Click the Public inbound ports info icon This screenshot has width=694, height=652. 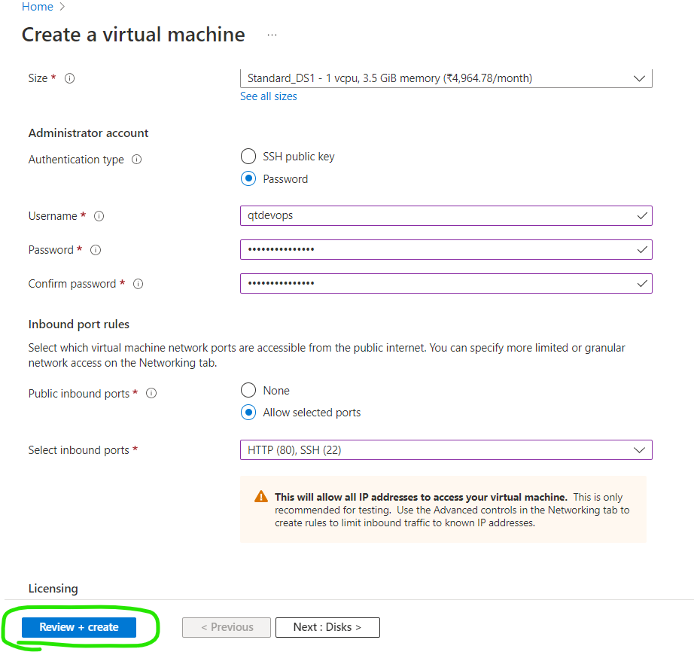coord(151,393)
